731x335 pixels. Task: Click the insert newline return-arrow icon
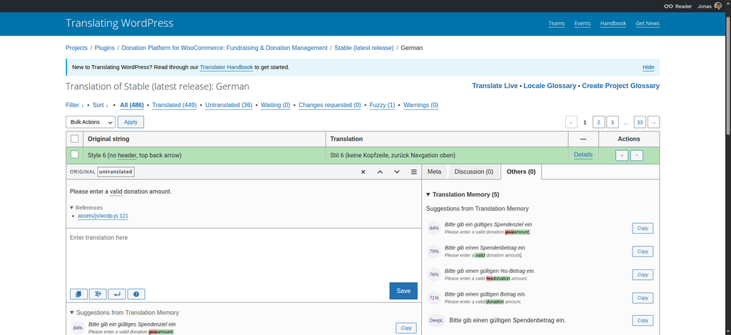[x=117, y=294]
